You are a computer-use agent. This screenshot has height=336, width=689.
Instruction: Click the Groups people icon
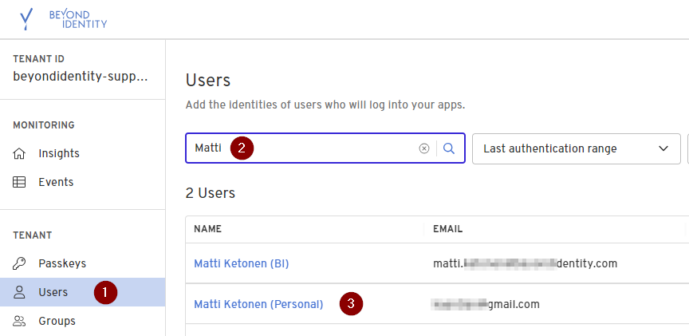(20, 321)
